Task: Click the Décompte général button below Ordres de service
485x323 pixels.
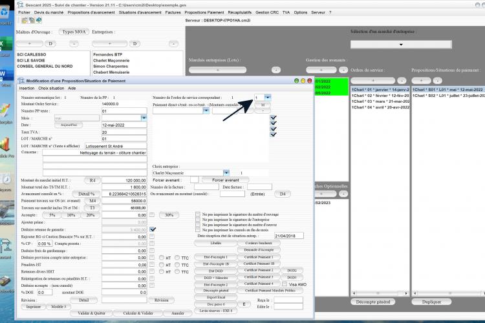Action: 373,302
